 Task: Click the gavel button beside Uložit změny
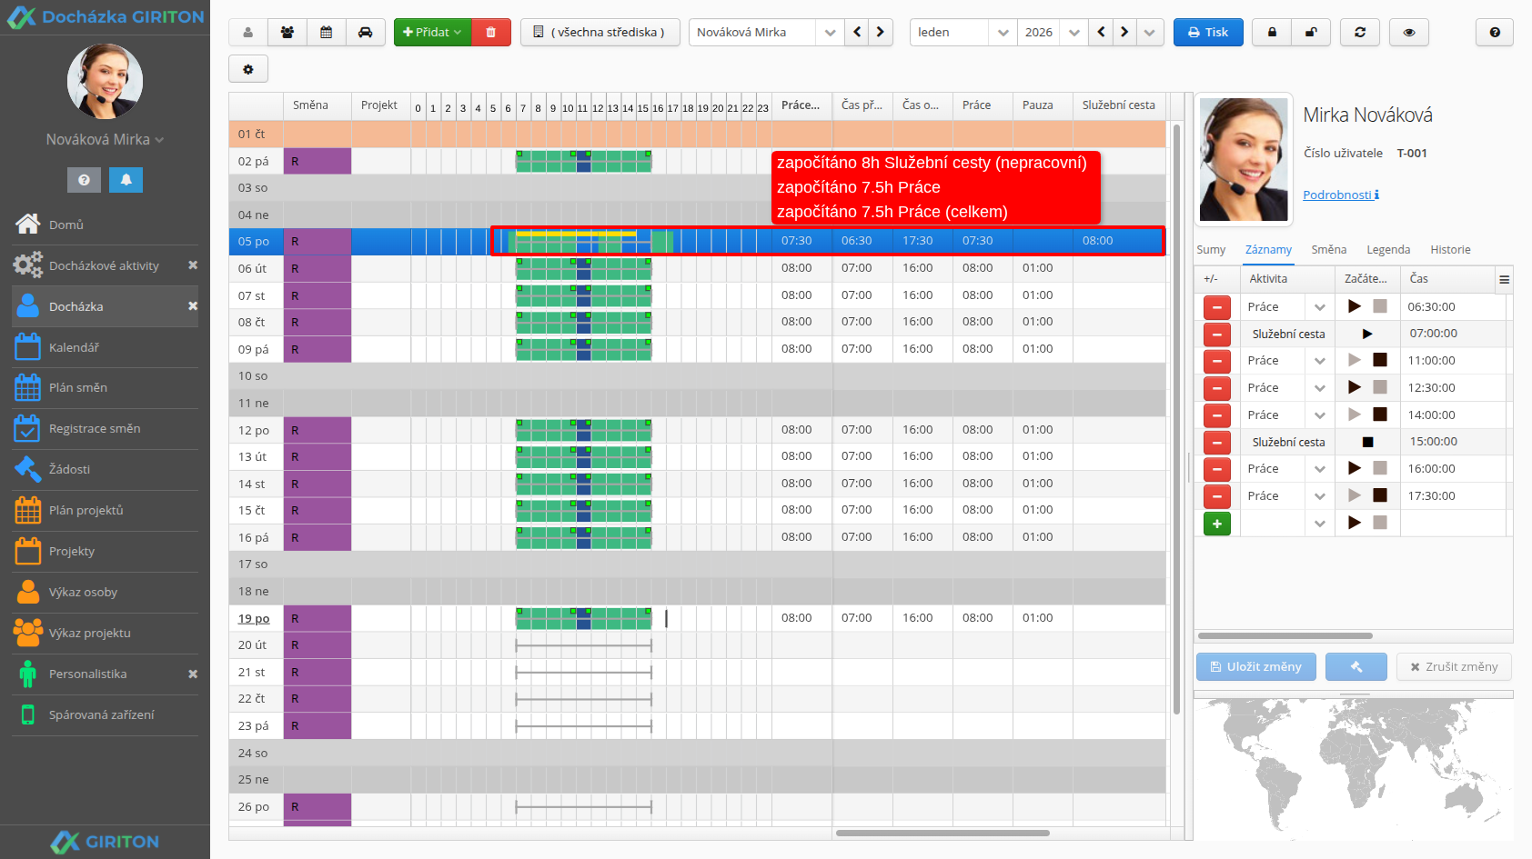coord(1356,667)
